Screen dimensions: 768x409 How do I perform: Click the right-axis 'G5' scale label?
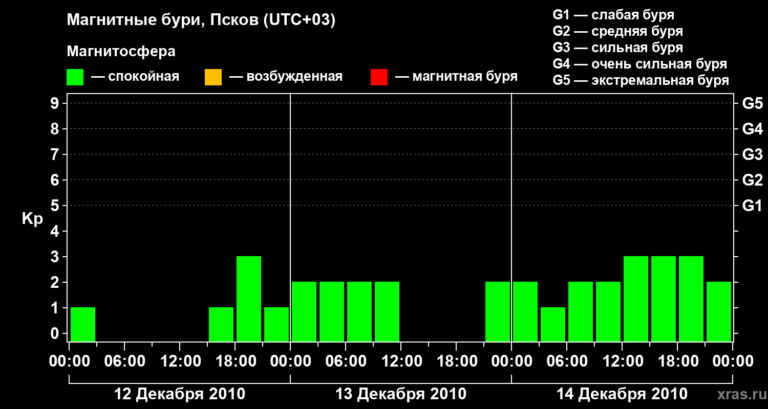pos(752,103)
